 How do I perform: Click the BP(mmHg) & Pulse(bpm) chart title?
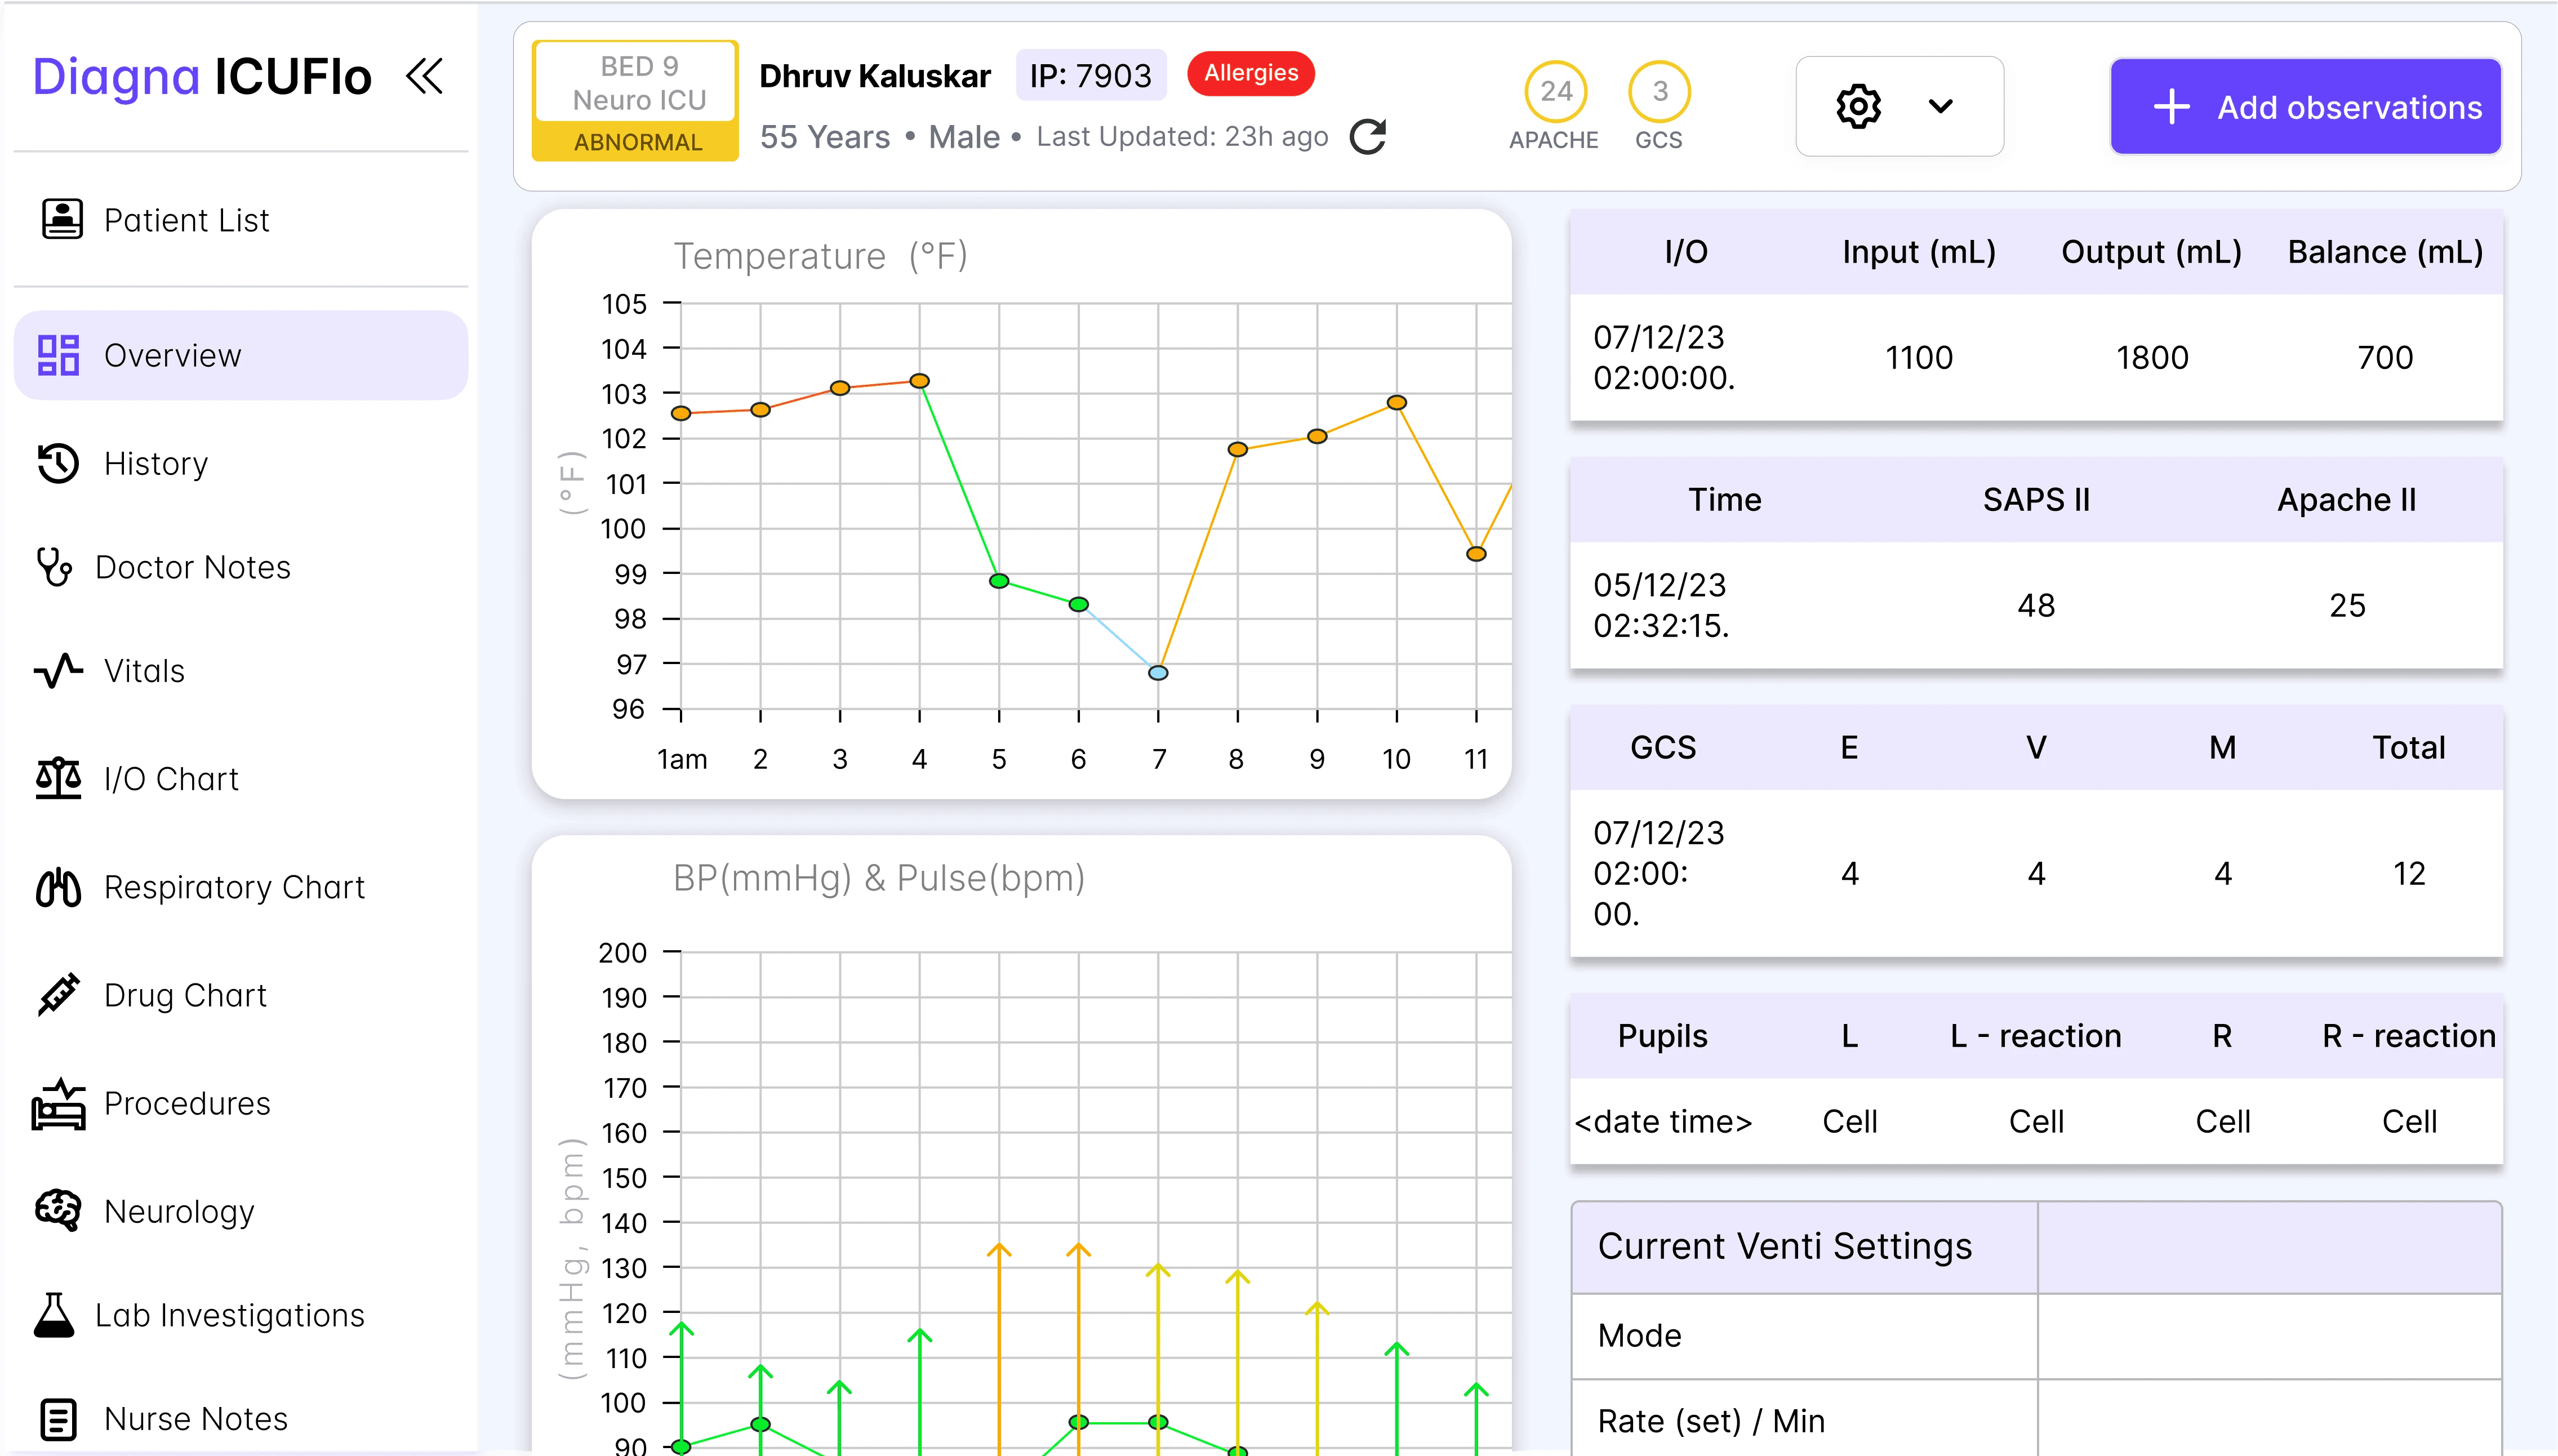[879, 878]
